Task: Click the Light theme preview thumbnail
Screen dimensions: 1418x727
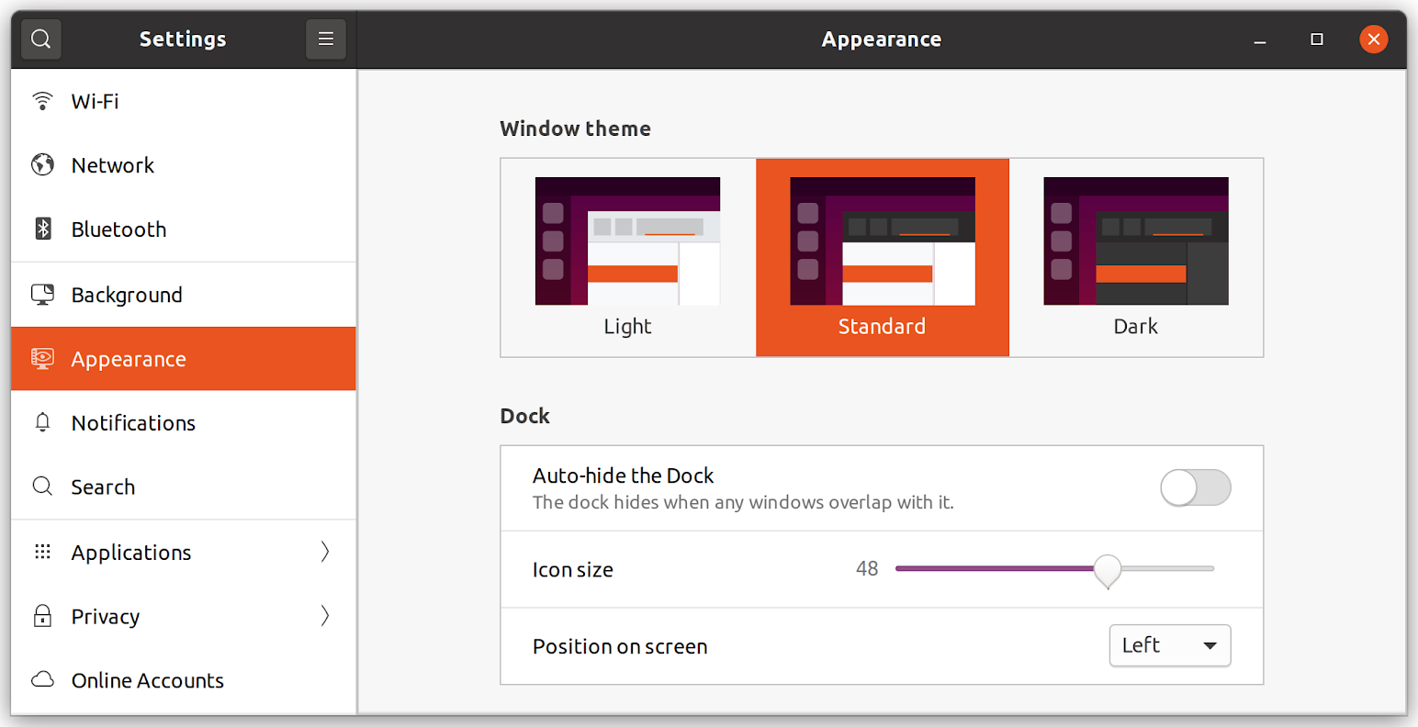Action: click(627, 241)
